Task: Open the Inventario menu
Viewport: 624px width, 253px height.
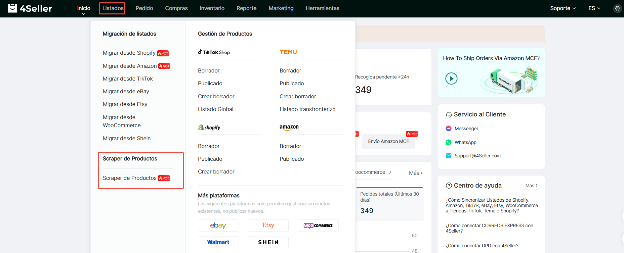Action: [212, 8]
